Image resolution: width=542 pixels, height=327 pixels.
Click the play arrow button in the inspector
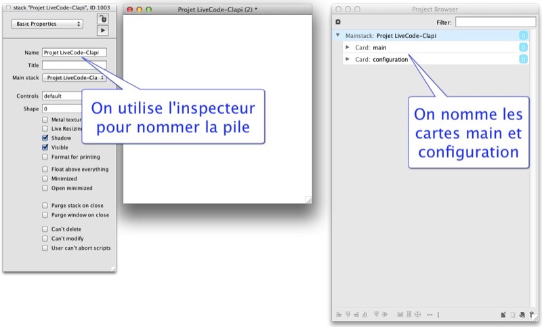click(x=102, y=30)
